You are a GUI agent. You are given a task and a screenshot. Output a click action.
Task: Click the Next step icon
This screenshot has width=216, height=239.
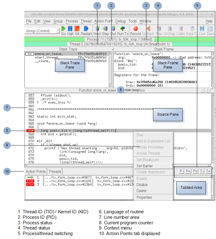(97, 29)
